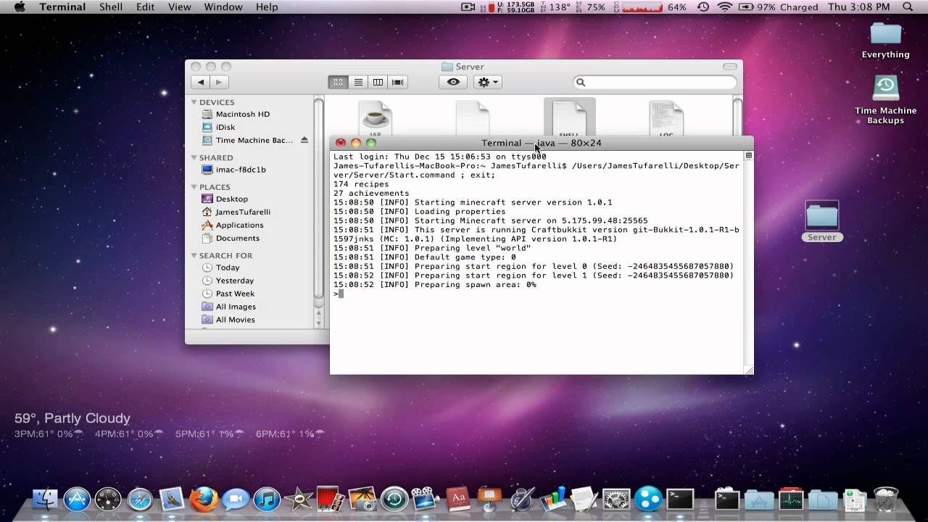Viewport: 928px width, 522px height.
Task: Open Applications in Finder sidebar
Action: tap(239, 225)
